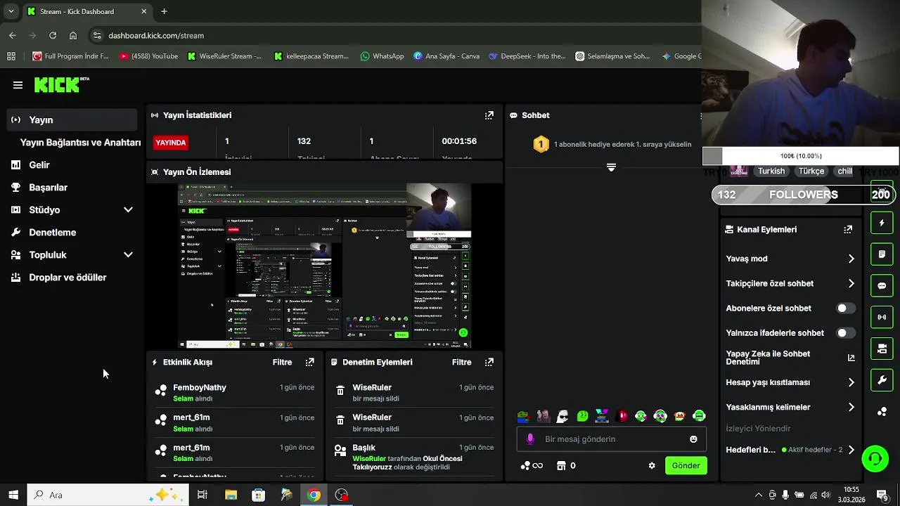Click the trash icon on first WiseRuler entry
This screenshot has height=506, width=900.
[340, 391]
